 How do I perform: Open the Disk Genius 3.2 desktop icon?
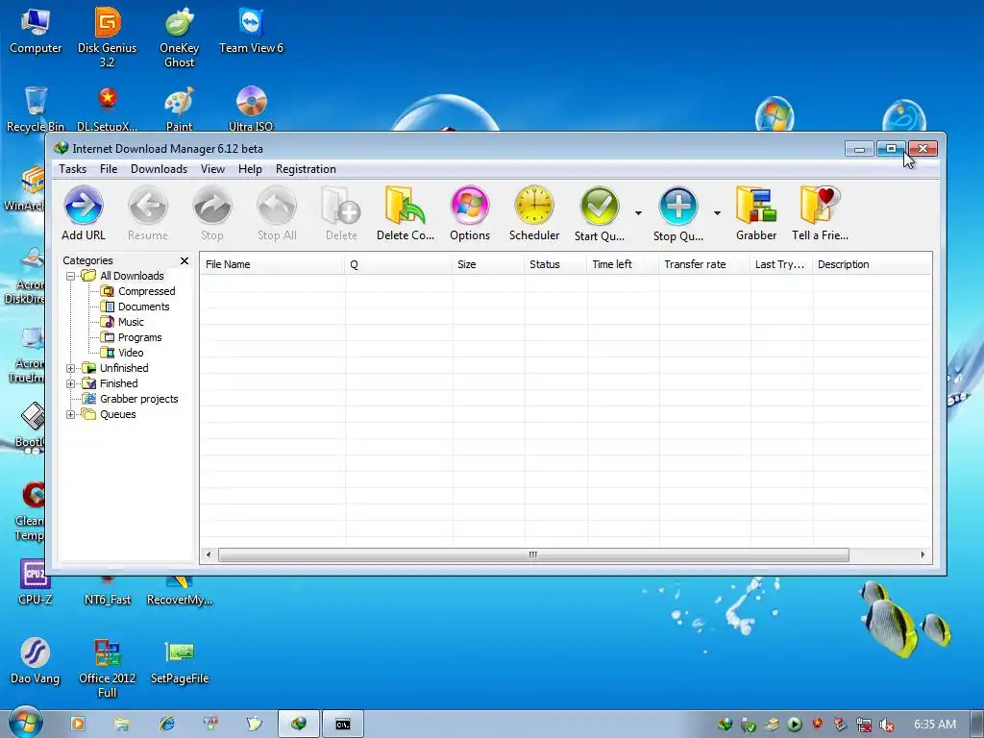coord(108,37)
